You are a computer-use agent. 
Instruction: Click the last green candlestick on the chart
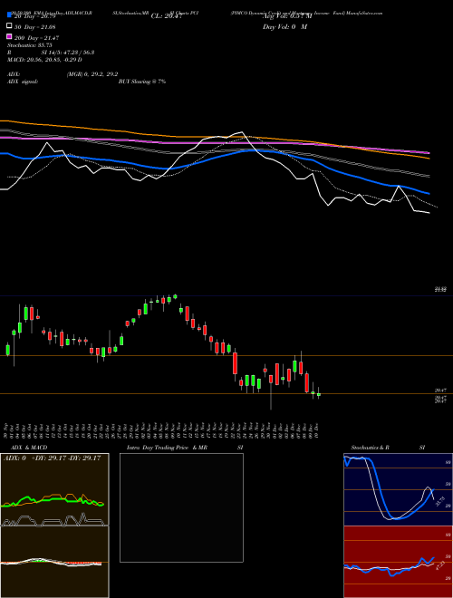click(x=319, y=395)
